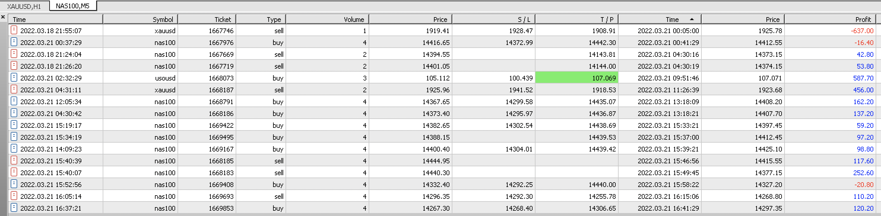Click the sell order icon for ticket 1667746
The height and width of the screenshot is (216, 881).
[x=14, y=30]
